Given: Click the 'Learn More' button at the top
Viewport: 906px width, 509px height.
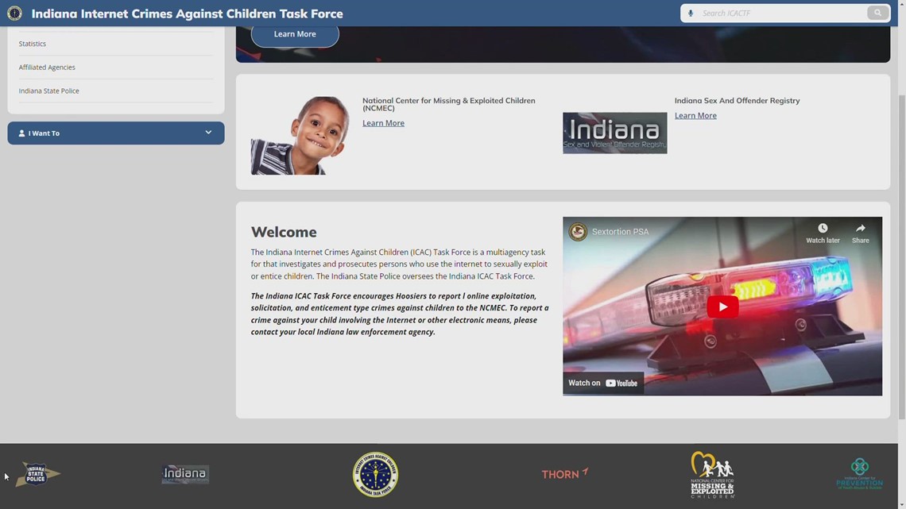Looking at the screenshot, I should pyautogui.click(x=294, y=34).
